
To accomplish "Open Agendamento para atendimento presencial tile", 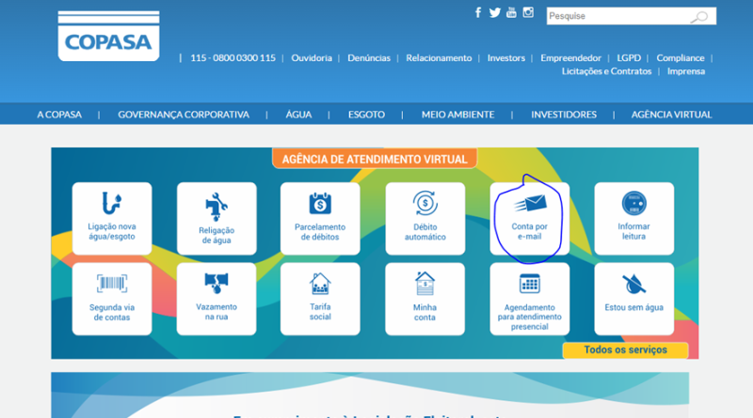I will pyautogui.click(x=529, y=298).
